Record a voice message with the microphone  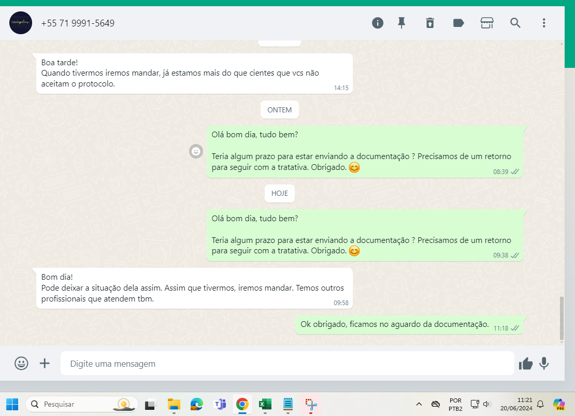pyautogui.click(x=544, y=364)
